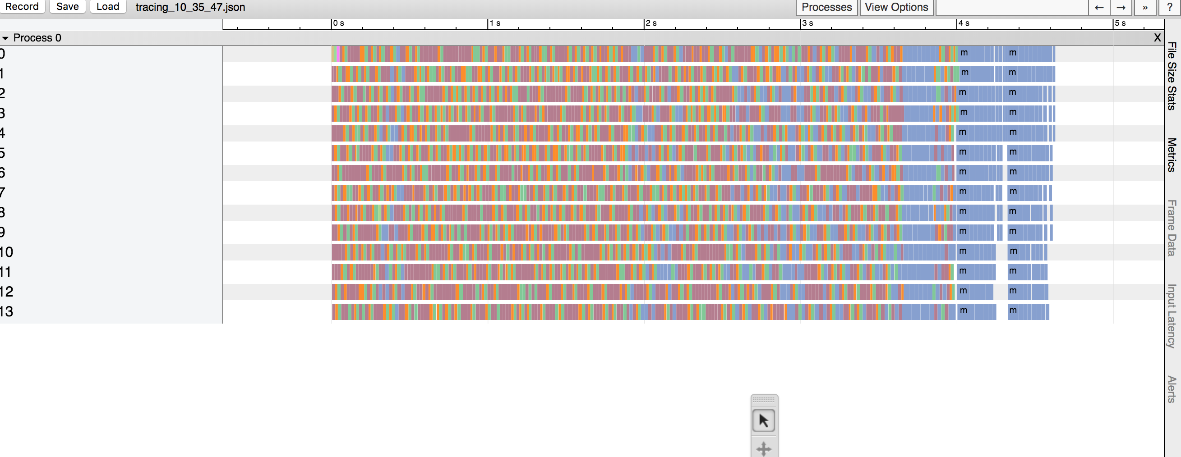This screenshot has width=1181, height=457.
Task: Open the Frame Data side tab
Action: click(1172, 228)
